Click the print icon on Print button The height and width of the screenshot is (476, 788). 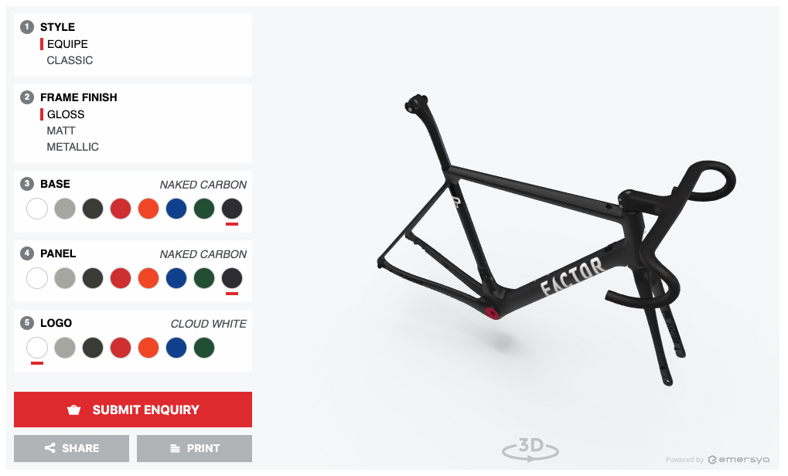coord(175,448)
